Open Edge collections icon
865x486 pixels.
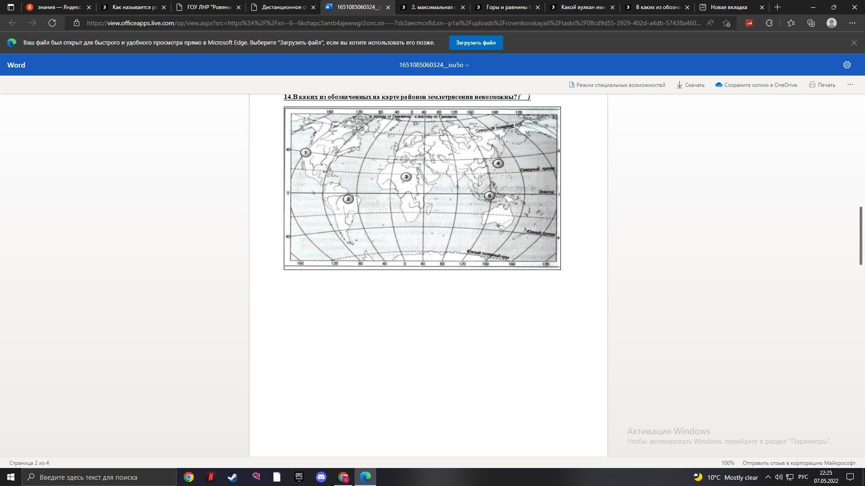(x=811, y=23)
